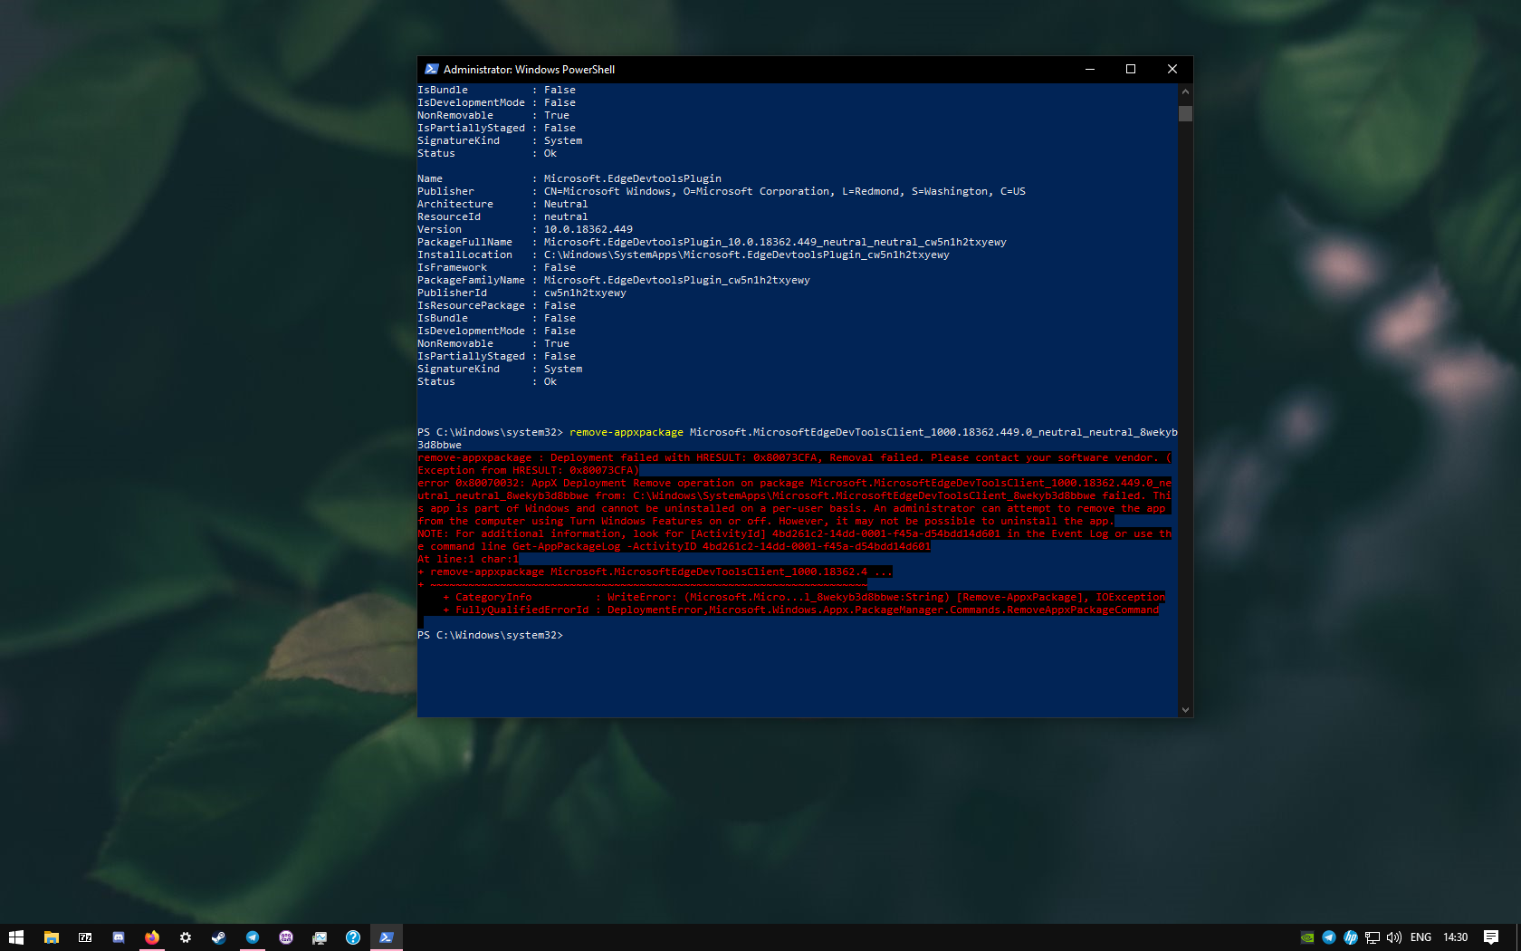Open the Windows Start menu
The height and width of the screenshot is (951, 1521).
click(16, 937)
